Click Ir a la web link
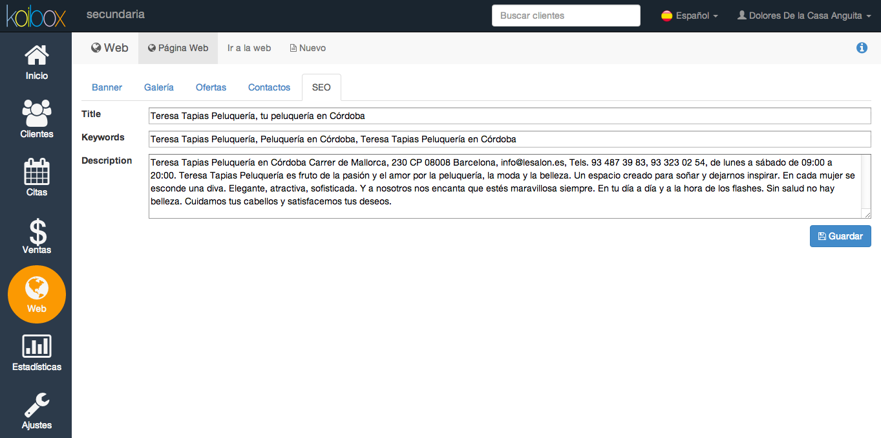This screenshot has width=881, height=438. 249,48
